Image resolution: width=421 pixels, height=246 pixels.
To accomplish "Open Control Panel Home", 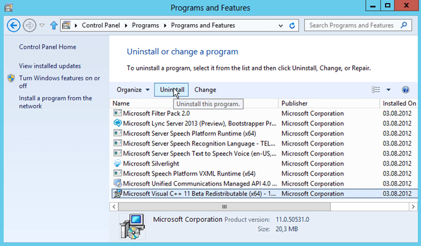I will tap(47, 47).
